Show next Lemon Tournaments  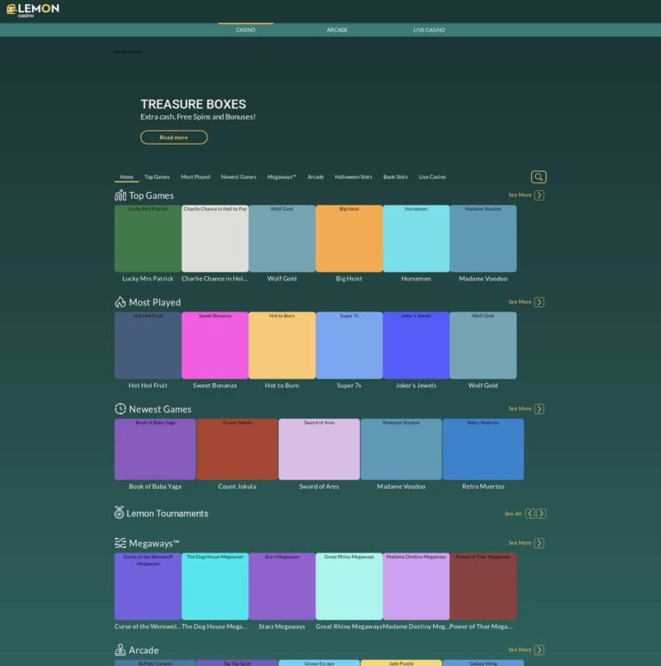541,514
